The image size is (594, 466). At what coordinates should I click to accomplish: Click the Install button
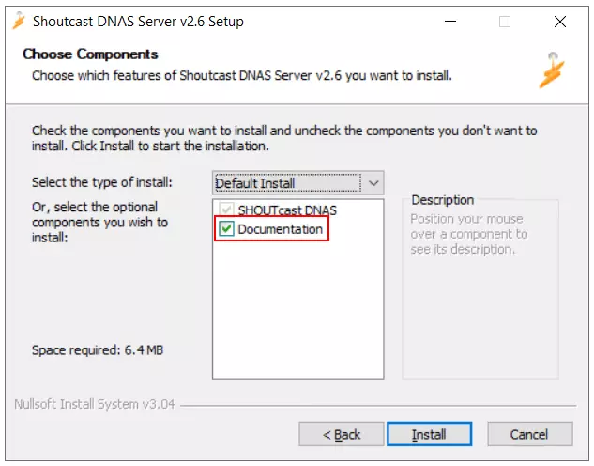[429, 434]
